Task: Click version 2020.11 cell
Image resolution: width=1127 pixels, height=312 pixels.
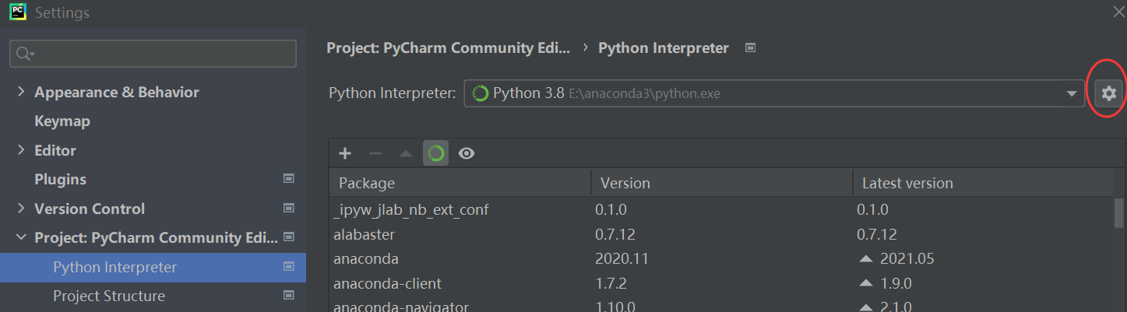Action: (622, 258)
